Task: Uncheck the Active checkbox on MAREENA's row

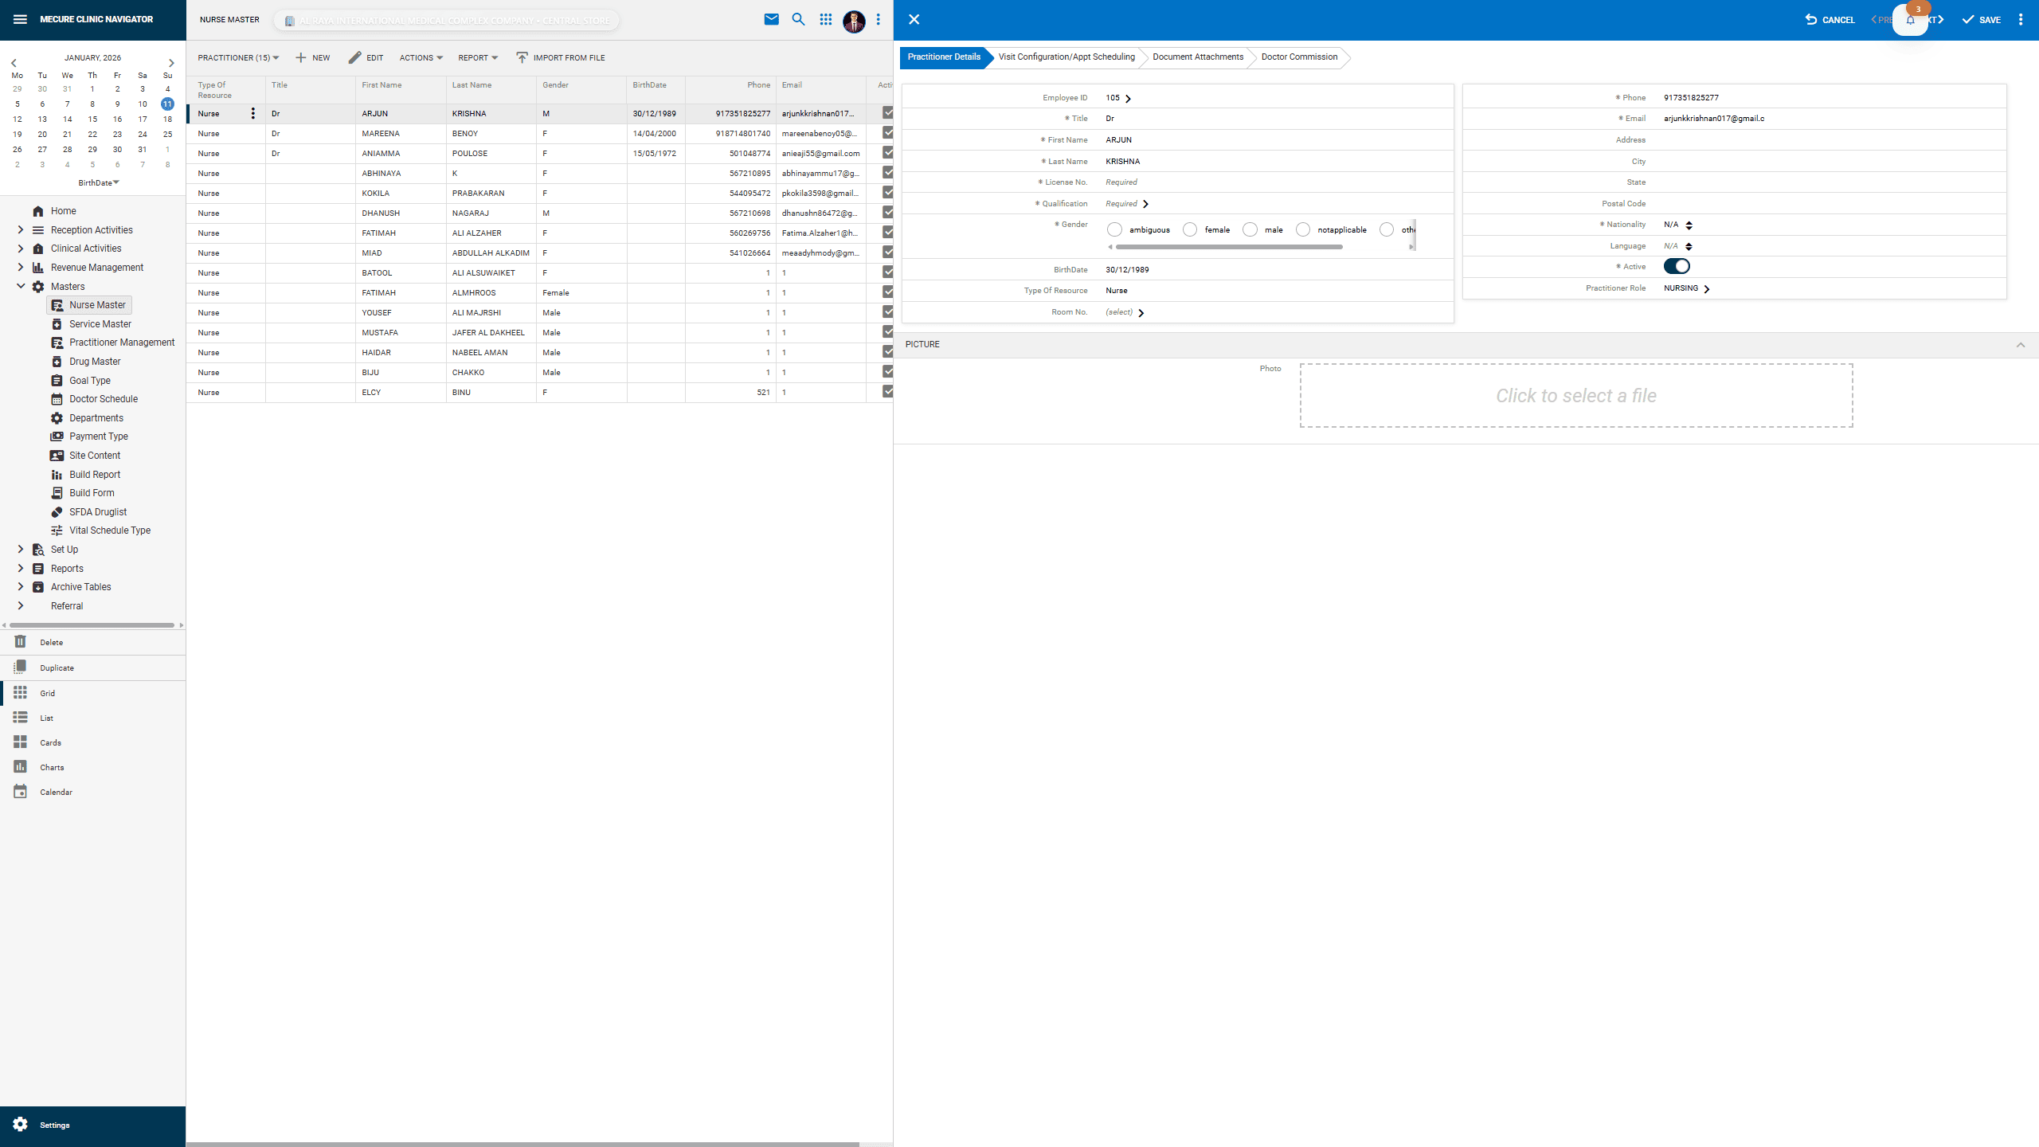Action: click(887, 132)
